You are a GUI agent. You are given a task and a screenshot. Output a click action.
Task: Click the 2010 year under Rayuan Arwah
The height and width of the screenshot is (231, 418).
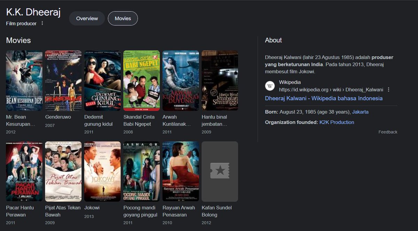coord(168,223)
